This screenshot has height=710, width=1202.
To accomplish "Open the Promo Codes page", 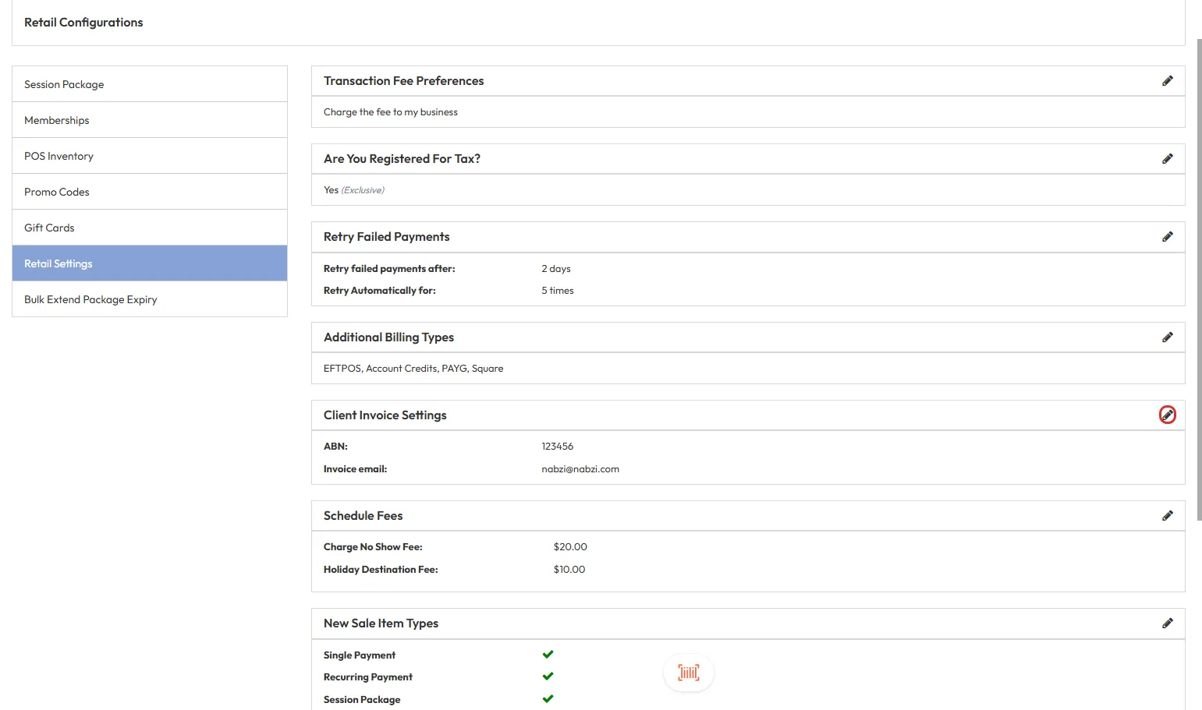I will pos(57,192).
